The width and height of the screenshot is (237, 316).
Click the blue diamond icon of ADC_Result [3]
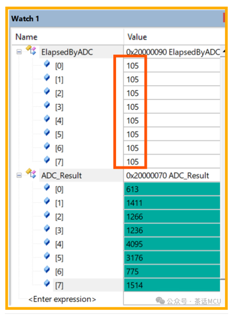tap(47, 228)
